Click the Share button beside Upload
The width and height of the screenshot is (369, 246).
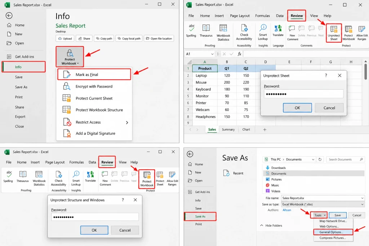84,39
